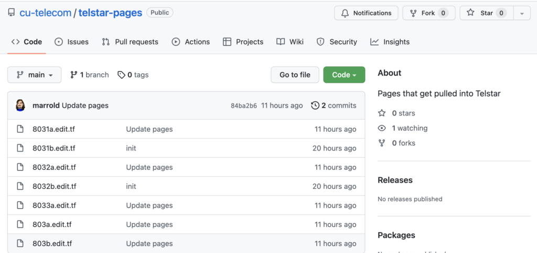Image resolution: width=537 pixels, height=253 pixels.
Task: Click the file icon for 8031a.edit.tf
Action: 20,129
